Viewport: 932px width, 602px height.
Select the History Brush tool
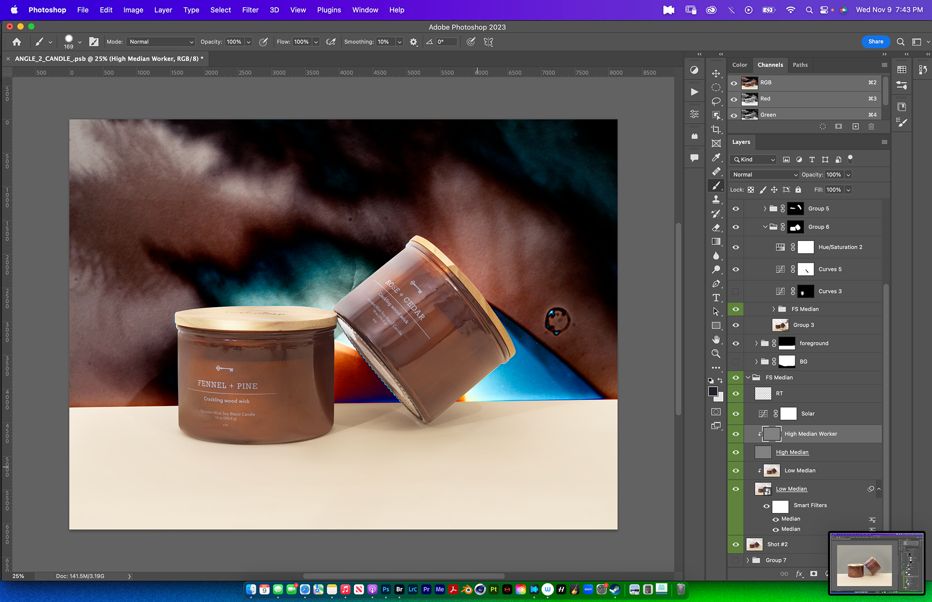coord(716,213)
